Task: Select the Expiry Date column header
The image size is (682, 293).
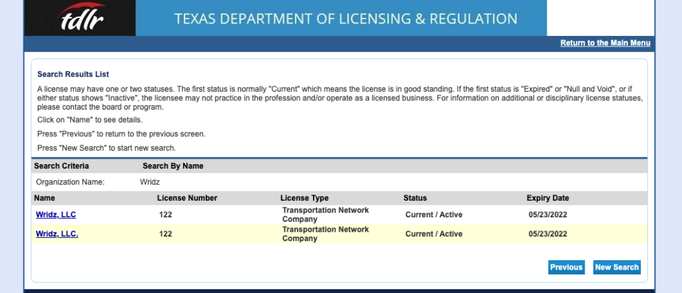Action: click(547, 198)
